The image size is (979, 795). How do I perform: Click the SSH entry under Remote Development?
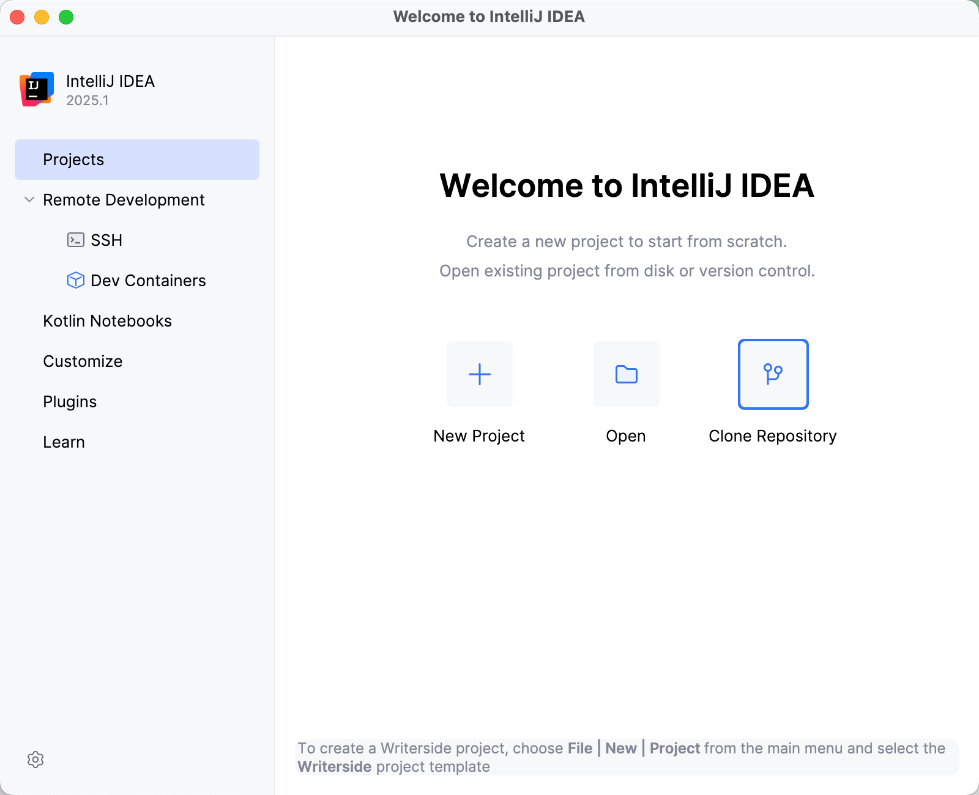pyautogui.click(x=106, y=240)
